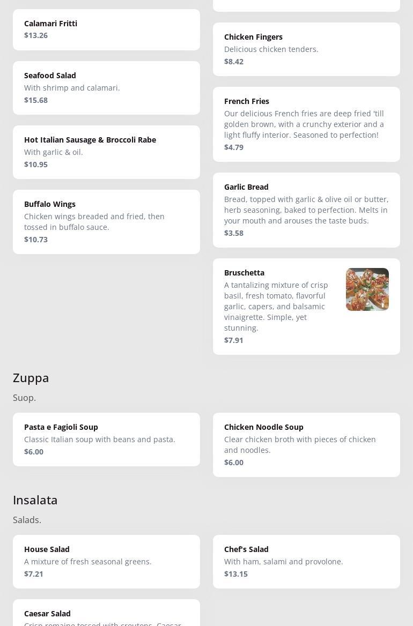Select the Chicken Fingers item

pyautogui.click(x=306, y=49)
